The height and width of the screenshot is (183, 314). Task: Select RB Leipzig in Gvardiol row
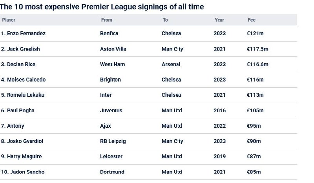tap(113, 141)
